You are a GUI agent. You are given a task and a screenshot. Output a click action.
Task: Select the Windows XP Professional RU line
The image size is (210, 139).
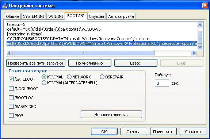point(102,43)
